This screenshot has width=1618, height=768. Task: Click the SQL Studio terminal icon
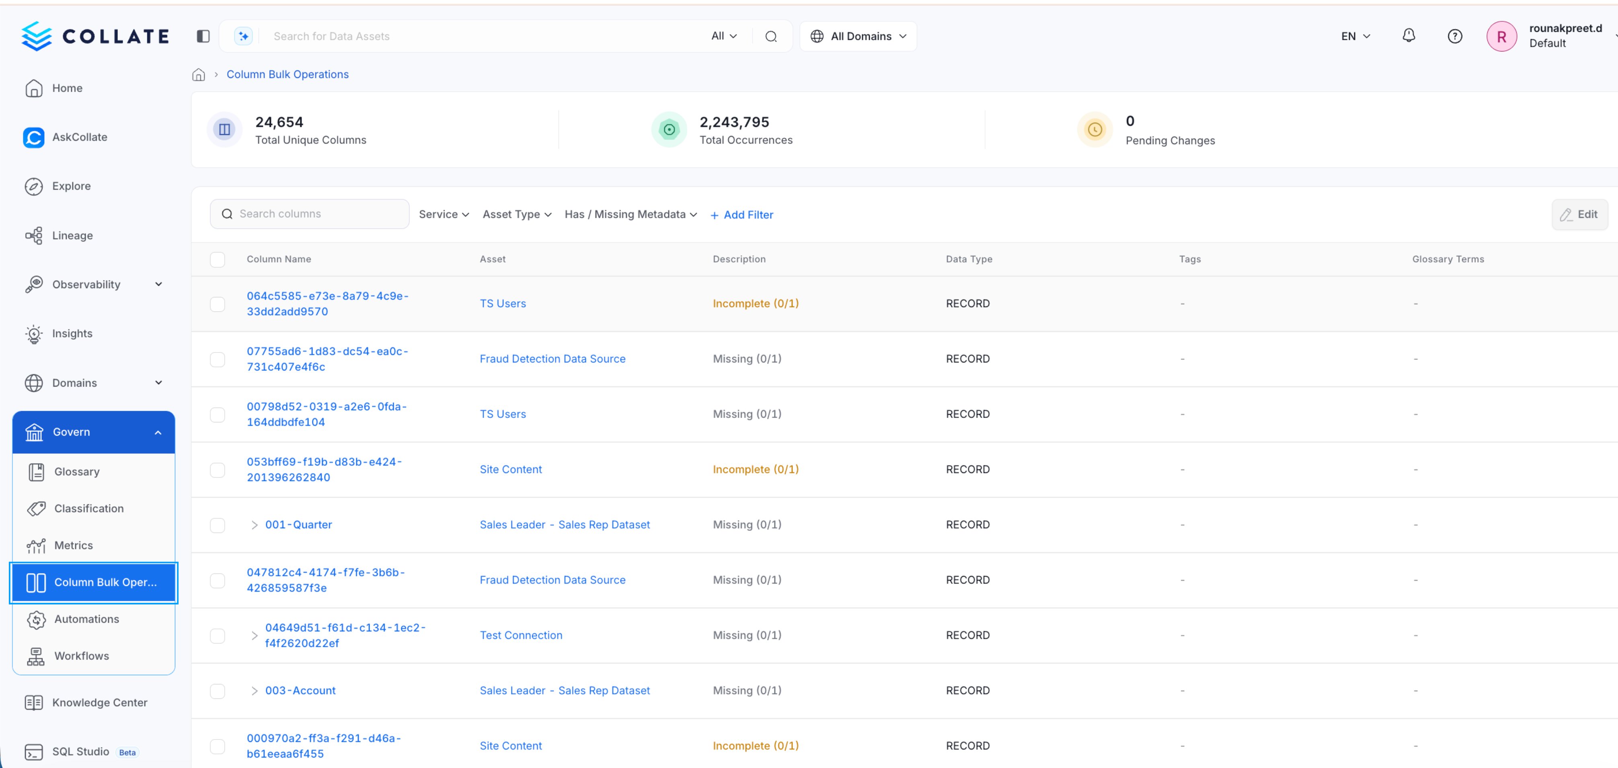tap(34, 752)
